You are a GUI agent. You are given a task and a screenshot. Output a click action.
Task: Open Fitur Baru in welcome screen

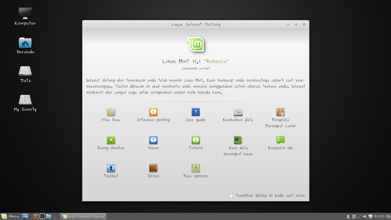click(x=111, y=115)
